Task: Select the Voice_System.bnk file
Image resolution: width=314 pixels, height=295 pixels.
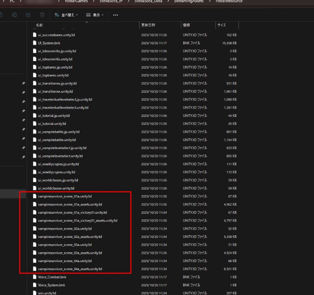Action: coord(51,285)
